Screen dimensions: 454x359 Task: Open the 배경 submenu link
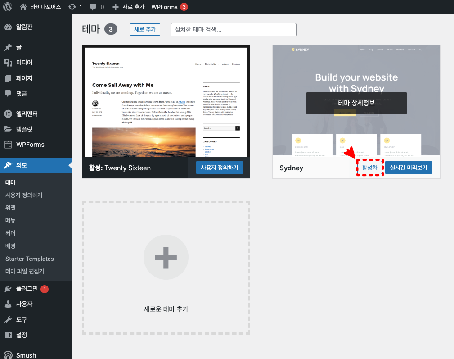click(10, 245)
